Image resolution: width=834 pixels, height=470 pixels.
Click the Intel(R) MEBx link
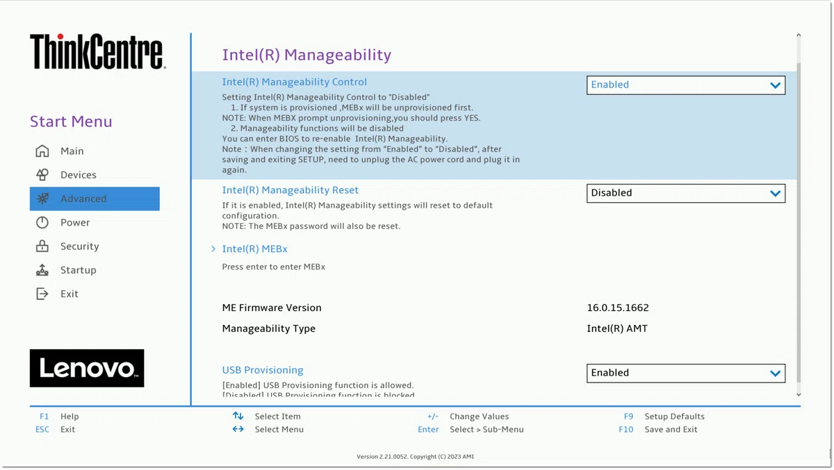[x=254, y=249]
